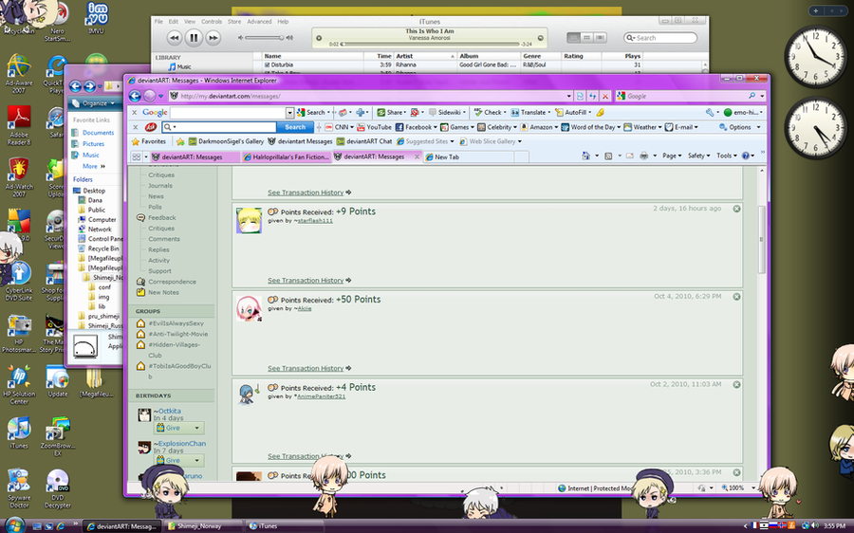The image size is (854, 533).
Task: Skip to next track in iTunes
Action: pos(213,38)
